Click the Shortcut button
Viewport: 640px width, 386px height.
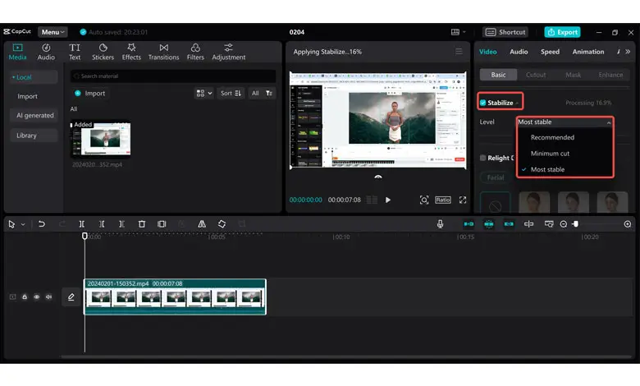tap(505, 32)
